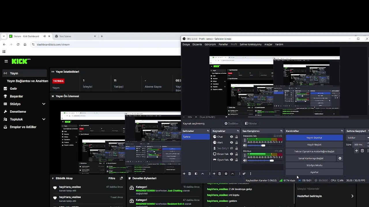Viewport: 369px width, 207px height.
Task: Open the preview scale dropdown in OBS
Action: point(226,117)
